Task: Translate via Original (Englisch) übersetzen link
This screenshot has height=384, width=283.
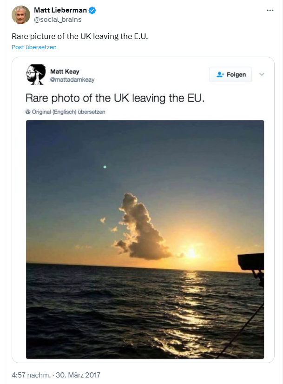Action: click(68, 112)
